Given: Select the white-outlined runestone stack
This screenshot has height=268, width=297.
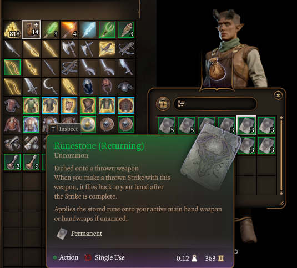Looking at the screenshot, I should coord(246,125).
